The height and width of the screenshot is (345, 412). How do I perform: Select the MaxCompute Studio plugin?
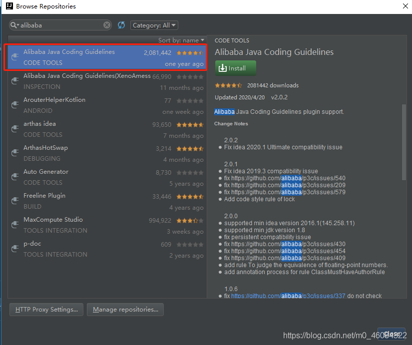(106, 225)
